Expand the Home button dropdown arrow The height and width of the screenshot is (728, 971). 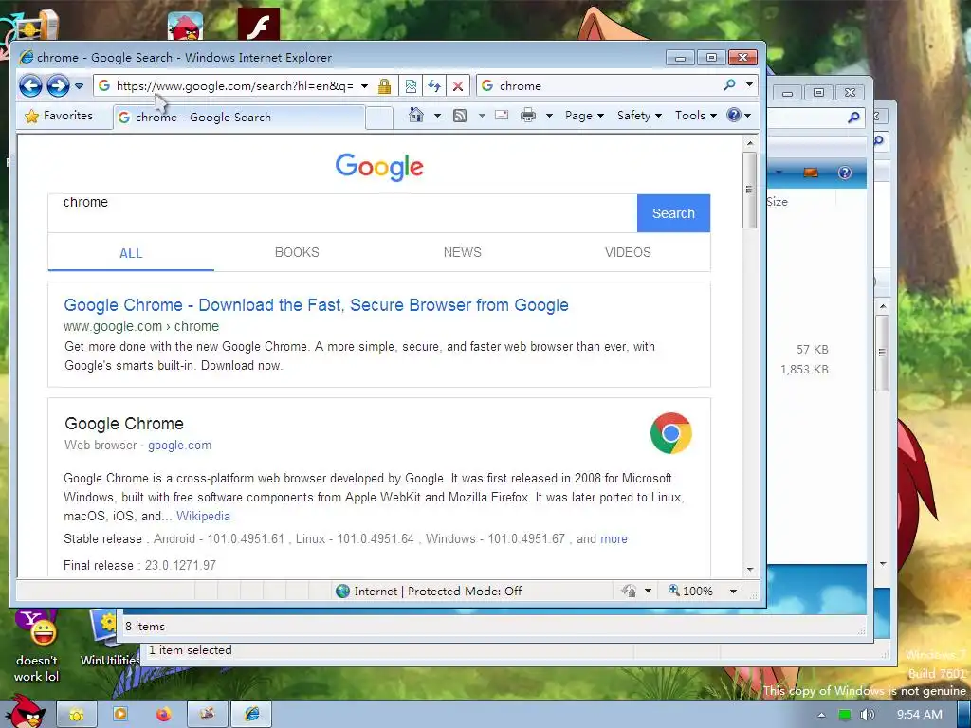click(x=437, y=116)
